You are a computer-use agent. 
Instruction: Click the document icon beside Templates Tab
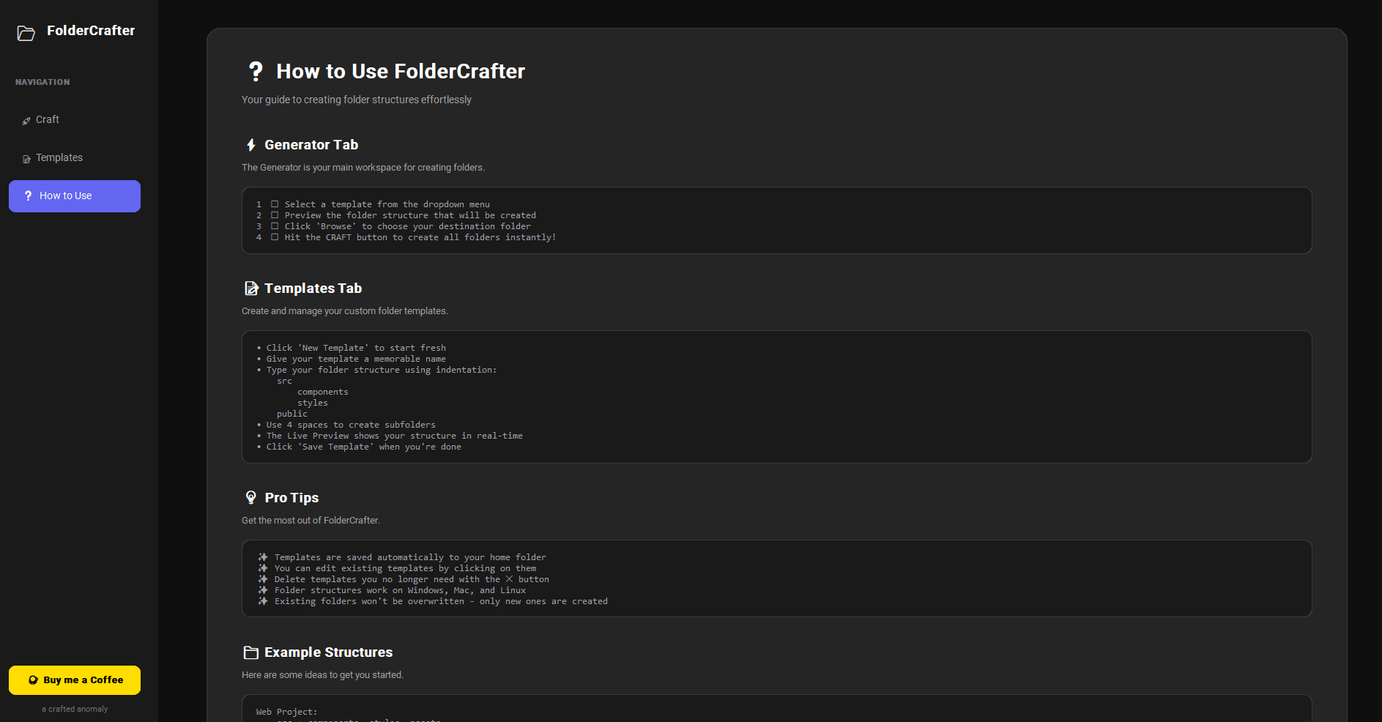251,289
